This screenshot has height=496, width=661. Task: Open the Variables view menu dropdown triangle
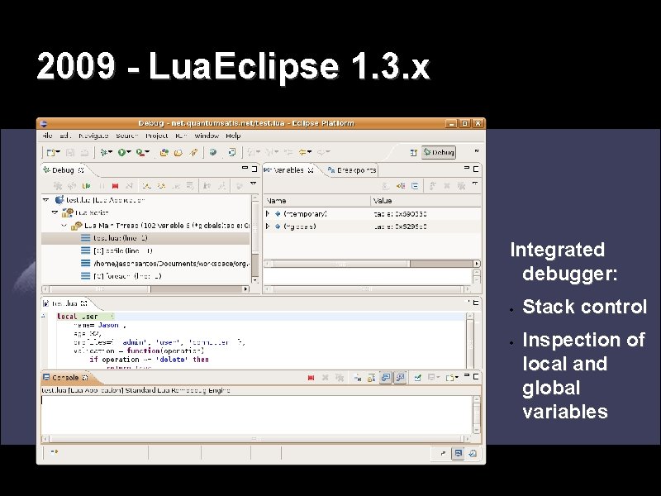point(475,184)
